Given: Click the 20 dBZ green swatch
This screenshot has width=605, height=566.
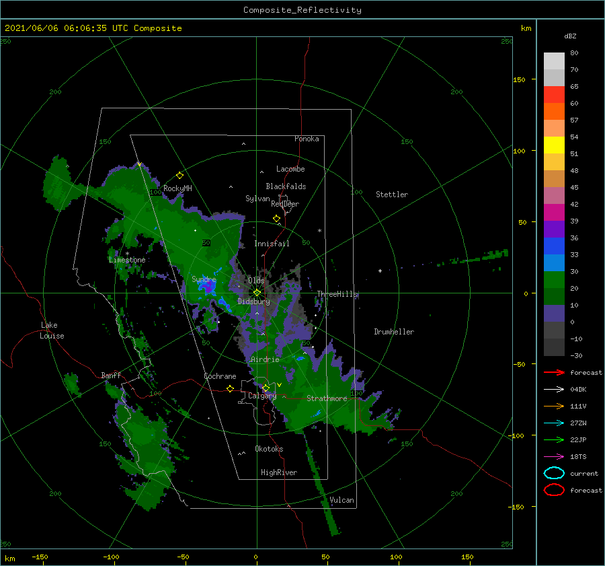Looking at the screenshot, I should pos(554,280).
